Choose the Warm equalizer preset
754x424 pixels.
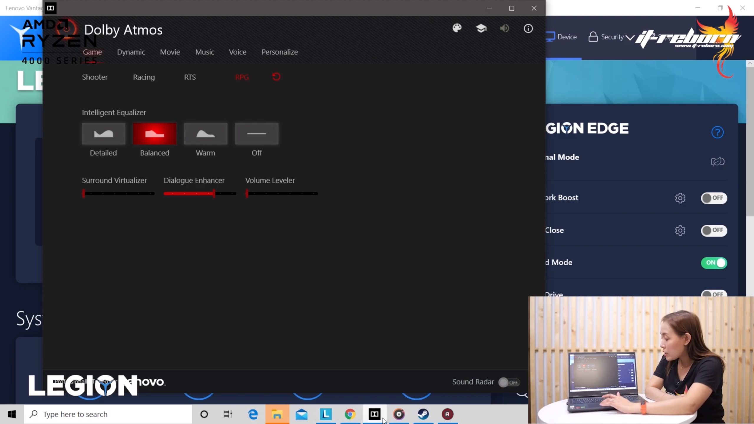click(206, 134)
